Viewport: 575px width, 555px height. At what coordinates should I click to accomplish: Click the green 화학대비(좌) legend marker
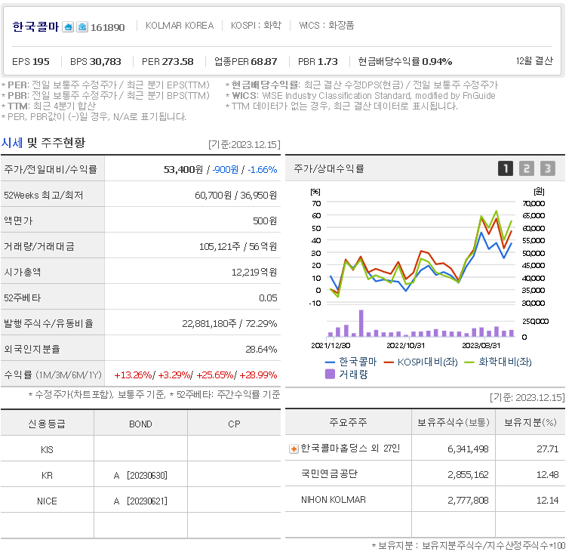[x=469, y=362]
